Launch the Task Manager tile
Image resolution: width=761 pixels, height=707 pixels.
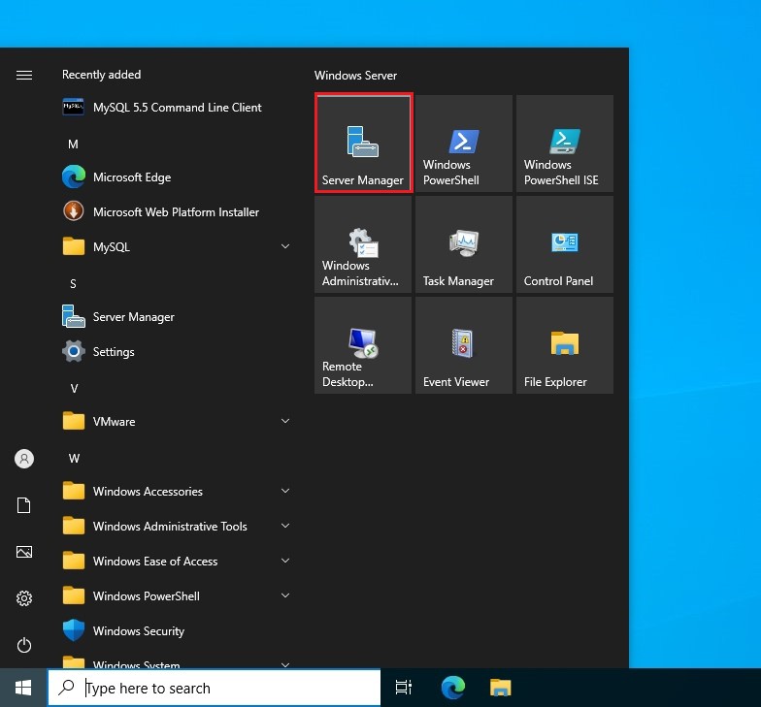[464, 244]
